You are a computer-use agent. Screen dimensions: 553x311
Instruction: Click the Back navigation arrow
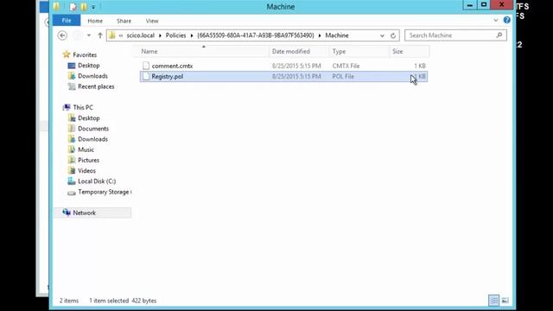(62, 35)
